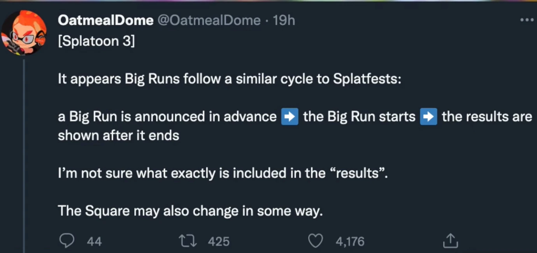Click the 425 retweets count
Viewport: 537px width, 253px height.
219,242
